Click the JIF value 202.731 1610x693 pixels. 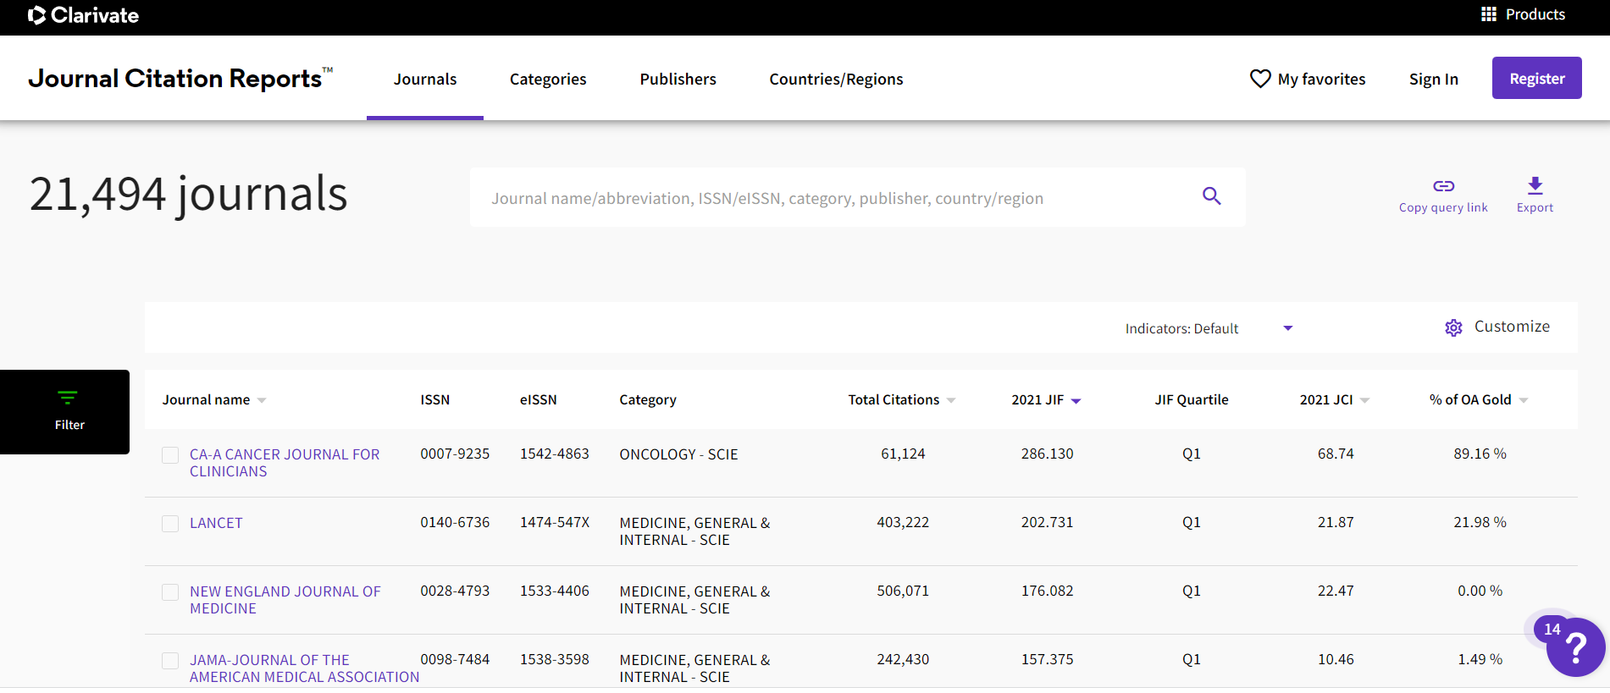click(x=1048, y=522)
